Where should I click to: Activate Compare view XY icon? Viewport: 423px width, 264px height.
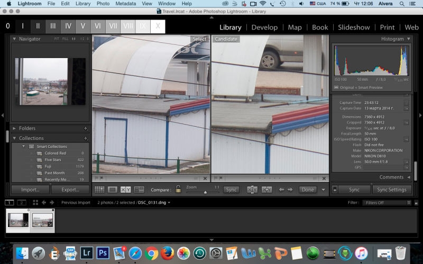tap(125, 190)
